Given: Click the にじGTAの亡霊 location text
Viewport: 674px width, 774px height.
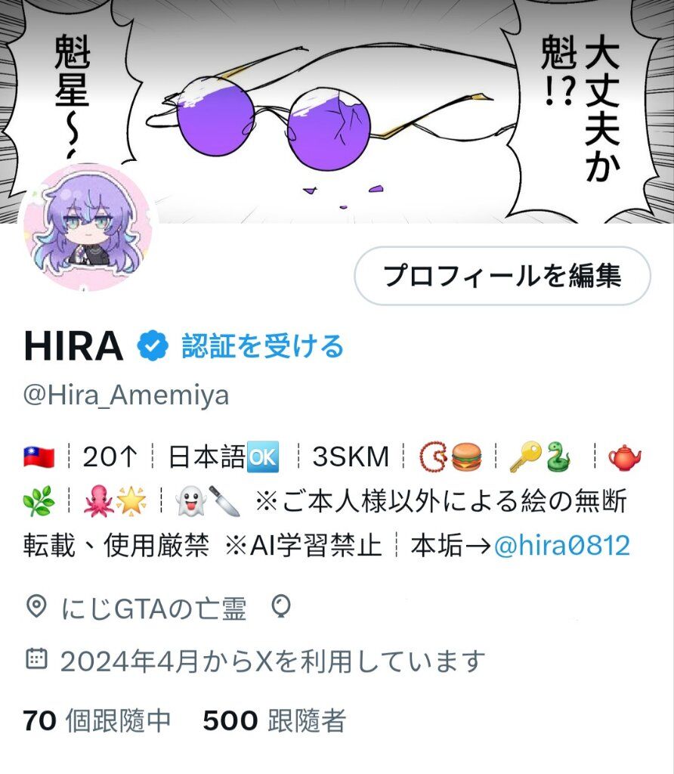Looking at the screenshot, I should point(153,608).
